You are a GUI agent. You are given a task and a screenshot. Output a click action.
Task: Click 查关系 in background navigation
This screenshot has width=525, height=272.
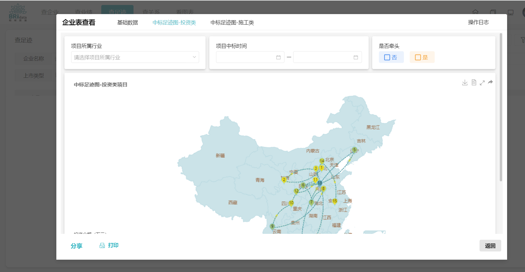click(151, 12)
